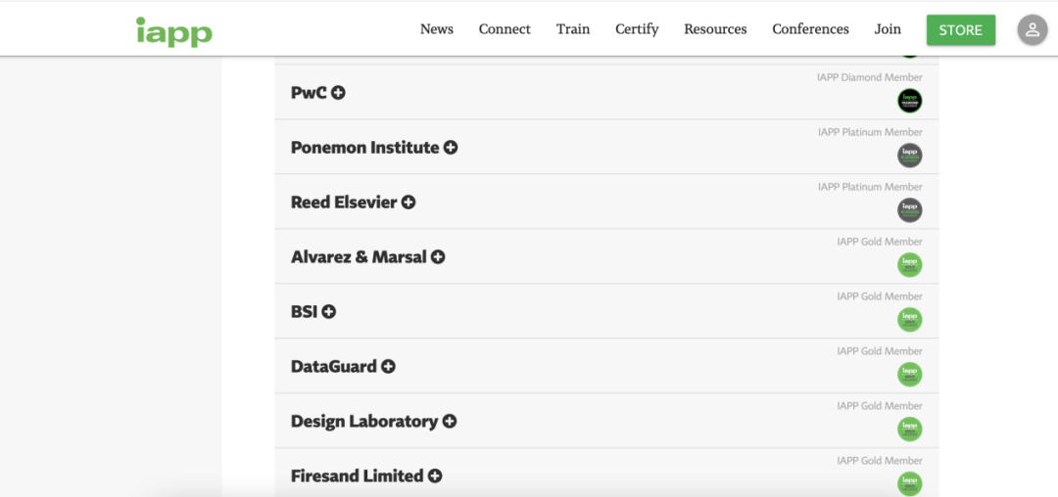The image size is (1058, 497).
Task: Expand BSI with the plus icon
Action: (x=328, y=312)
